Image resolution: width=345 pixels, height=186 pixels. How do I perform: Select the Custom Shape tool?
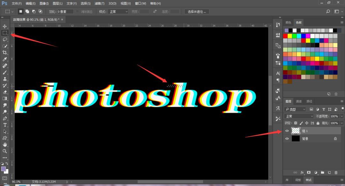(4, 138)
